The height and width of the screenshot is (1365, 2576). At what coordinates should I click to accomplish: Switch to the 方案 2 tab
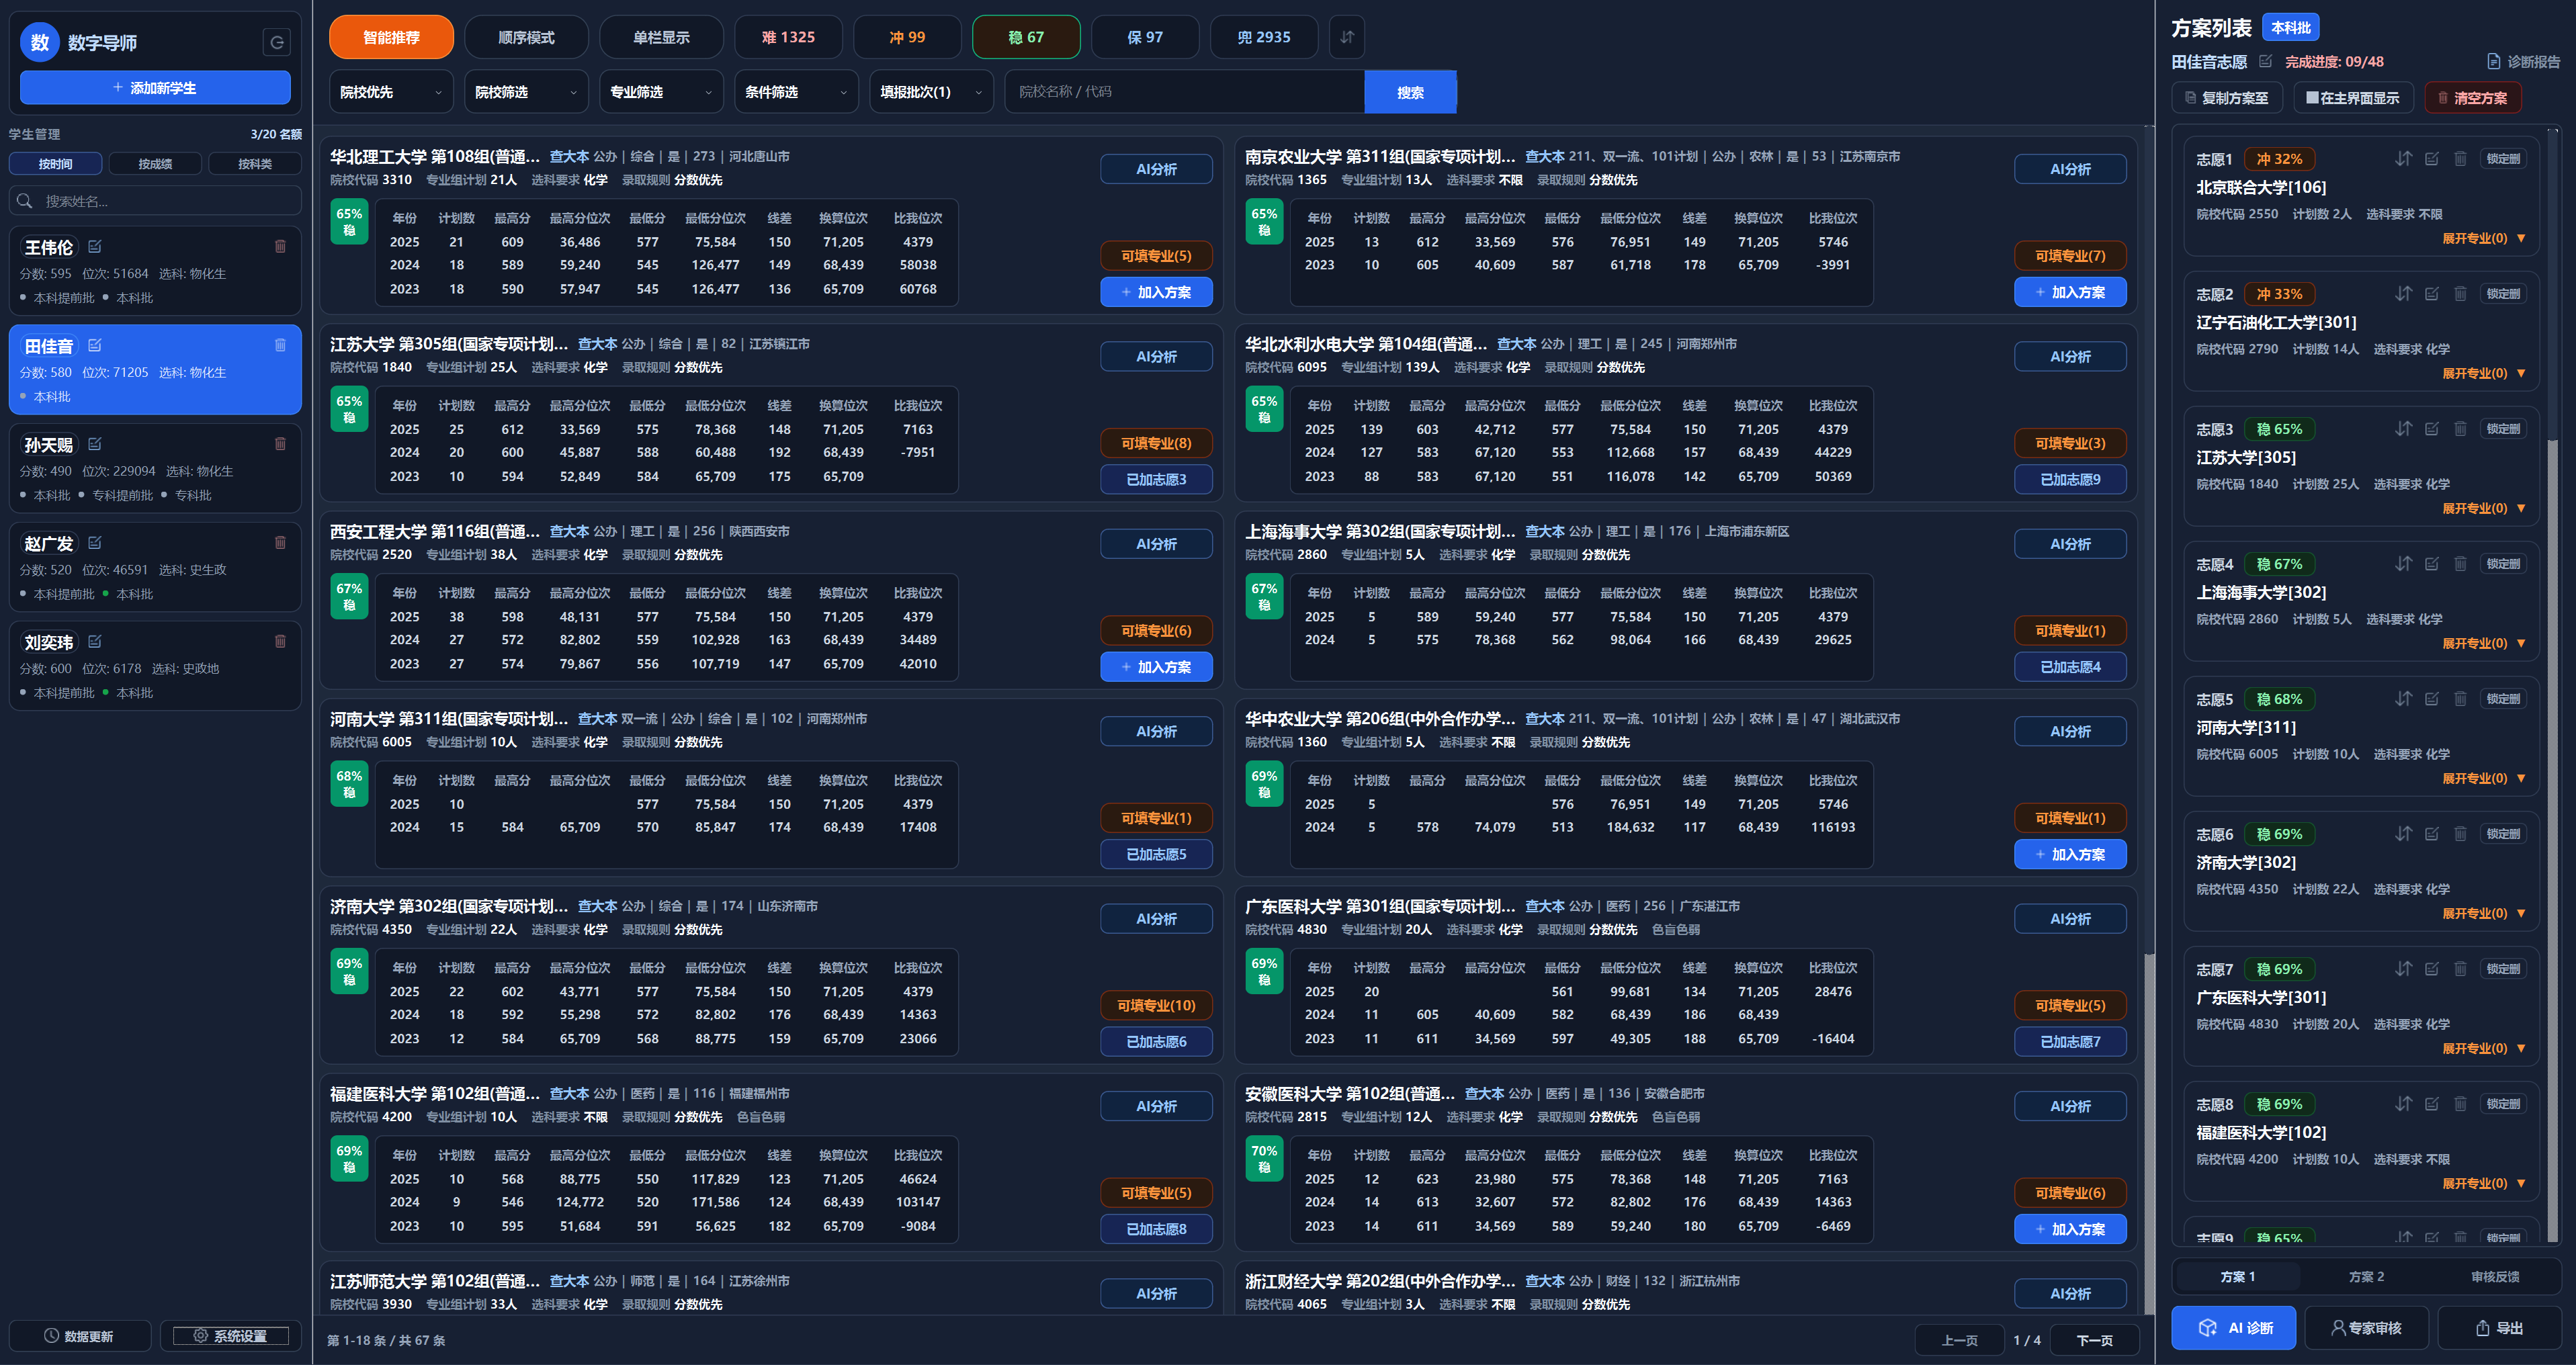(2366, 1276)
